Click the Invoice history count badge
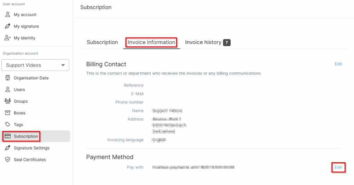The width and height of the screenshot is (354, 185). [x=227, y=42]
